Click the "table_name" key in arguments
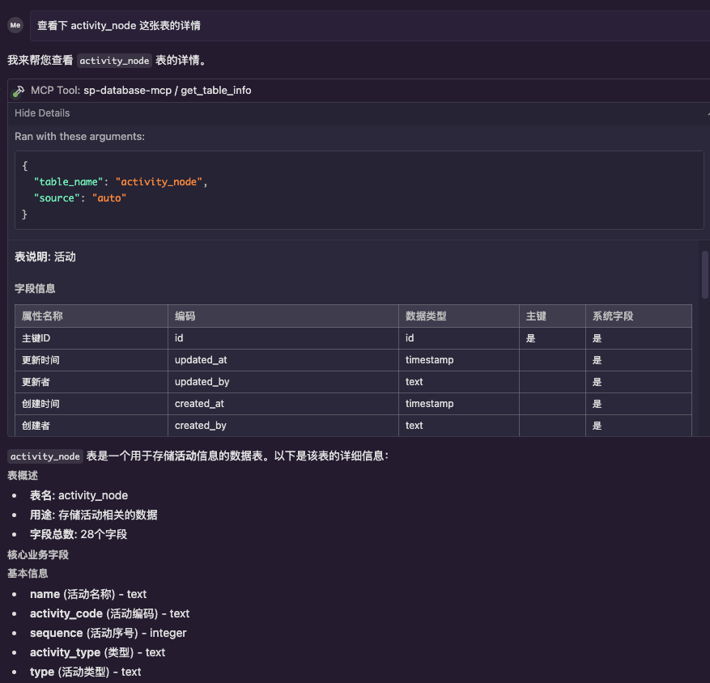The height and width of the screenshot is (683, 710). coord(68,182)
